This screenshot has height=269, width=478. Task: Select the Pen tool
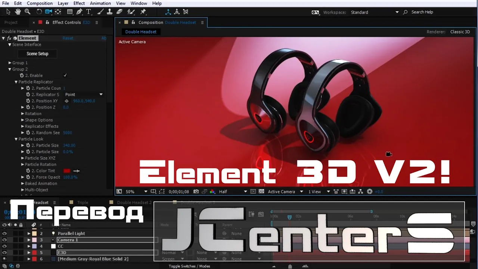tap(79, 12)
